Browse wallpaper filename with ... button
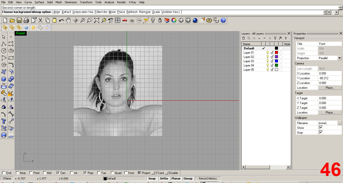343x183 pixels. pyautogui.click(x=339, y=123)
